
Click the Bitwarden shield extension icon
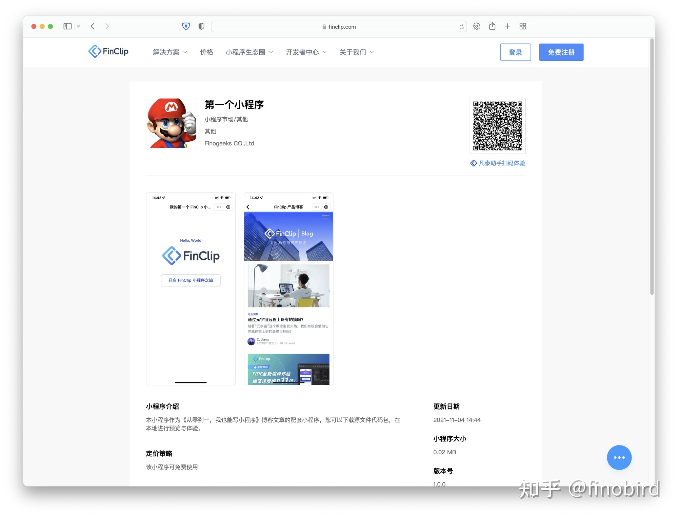click(x=186, y=26)
